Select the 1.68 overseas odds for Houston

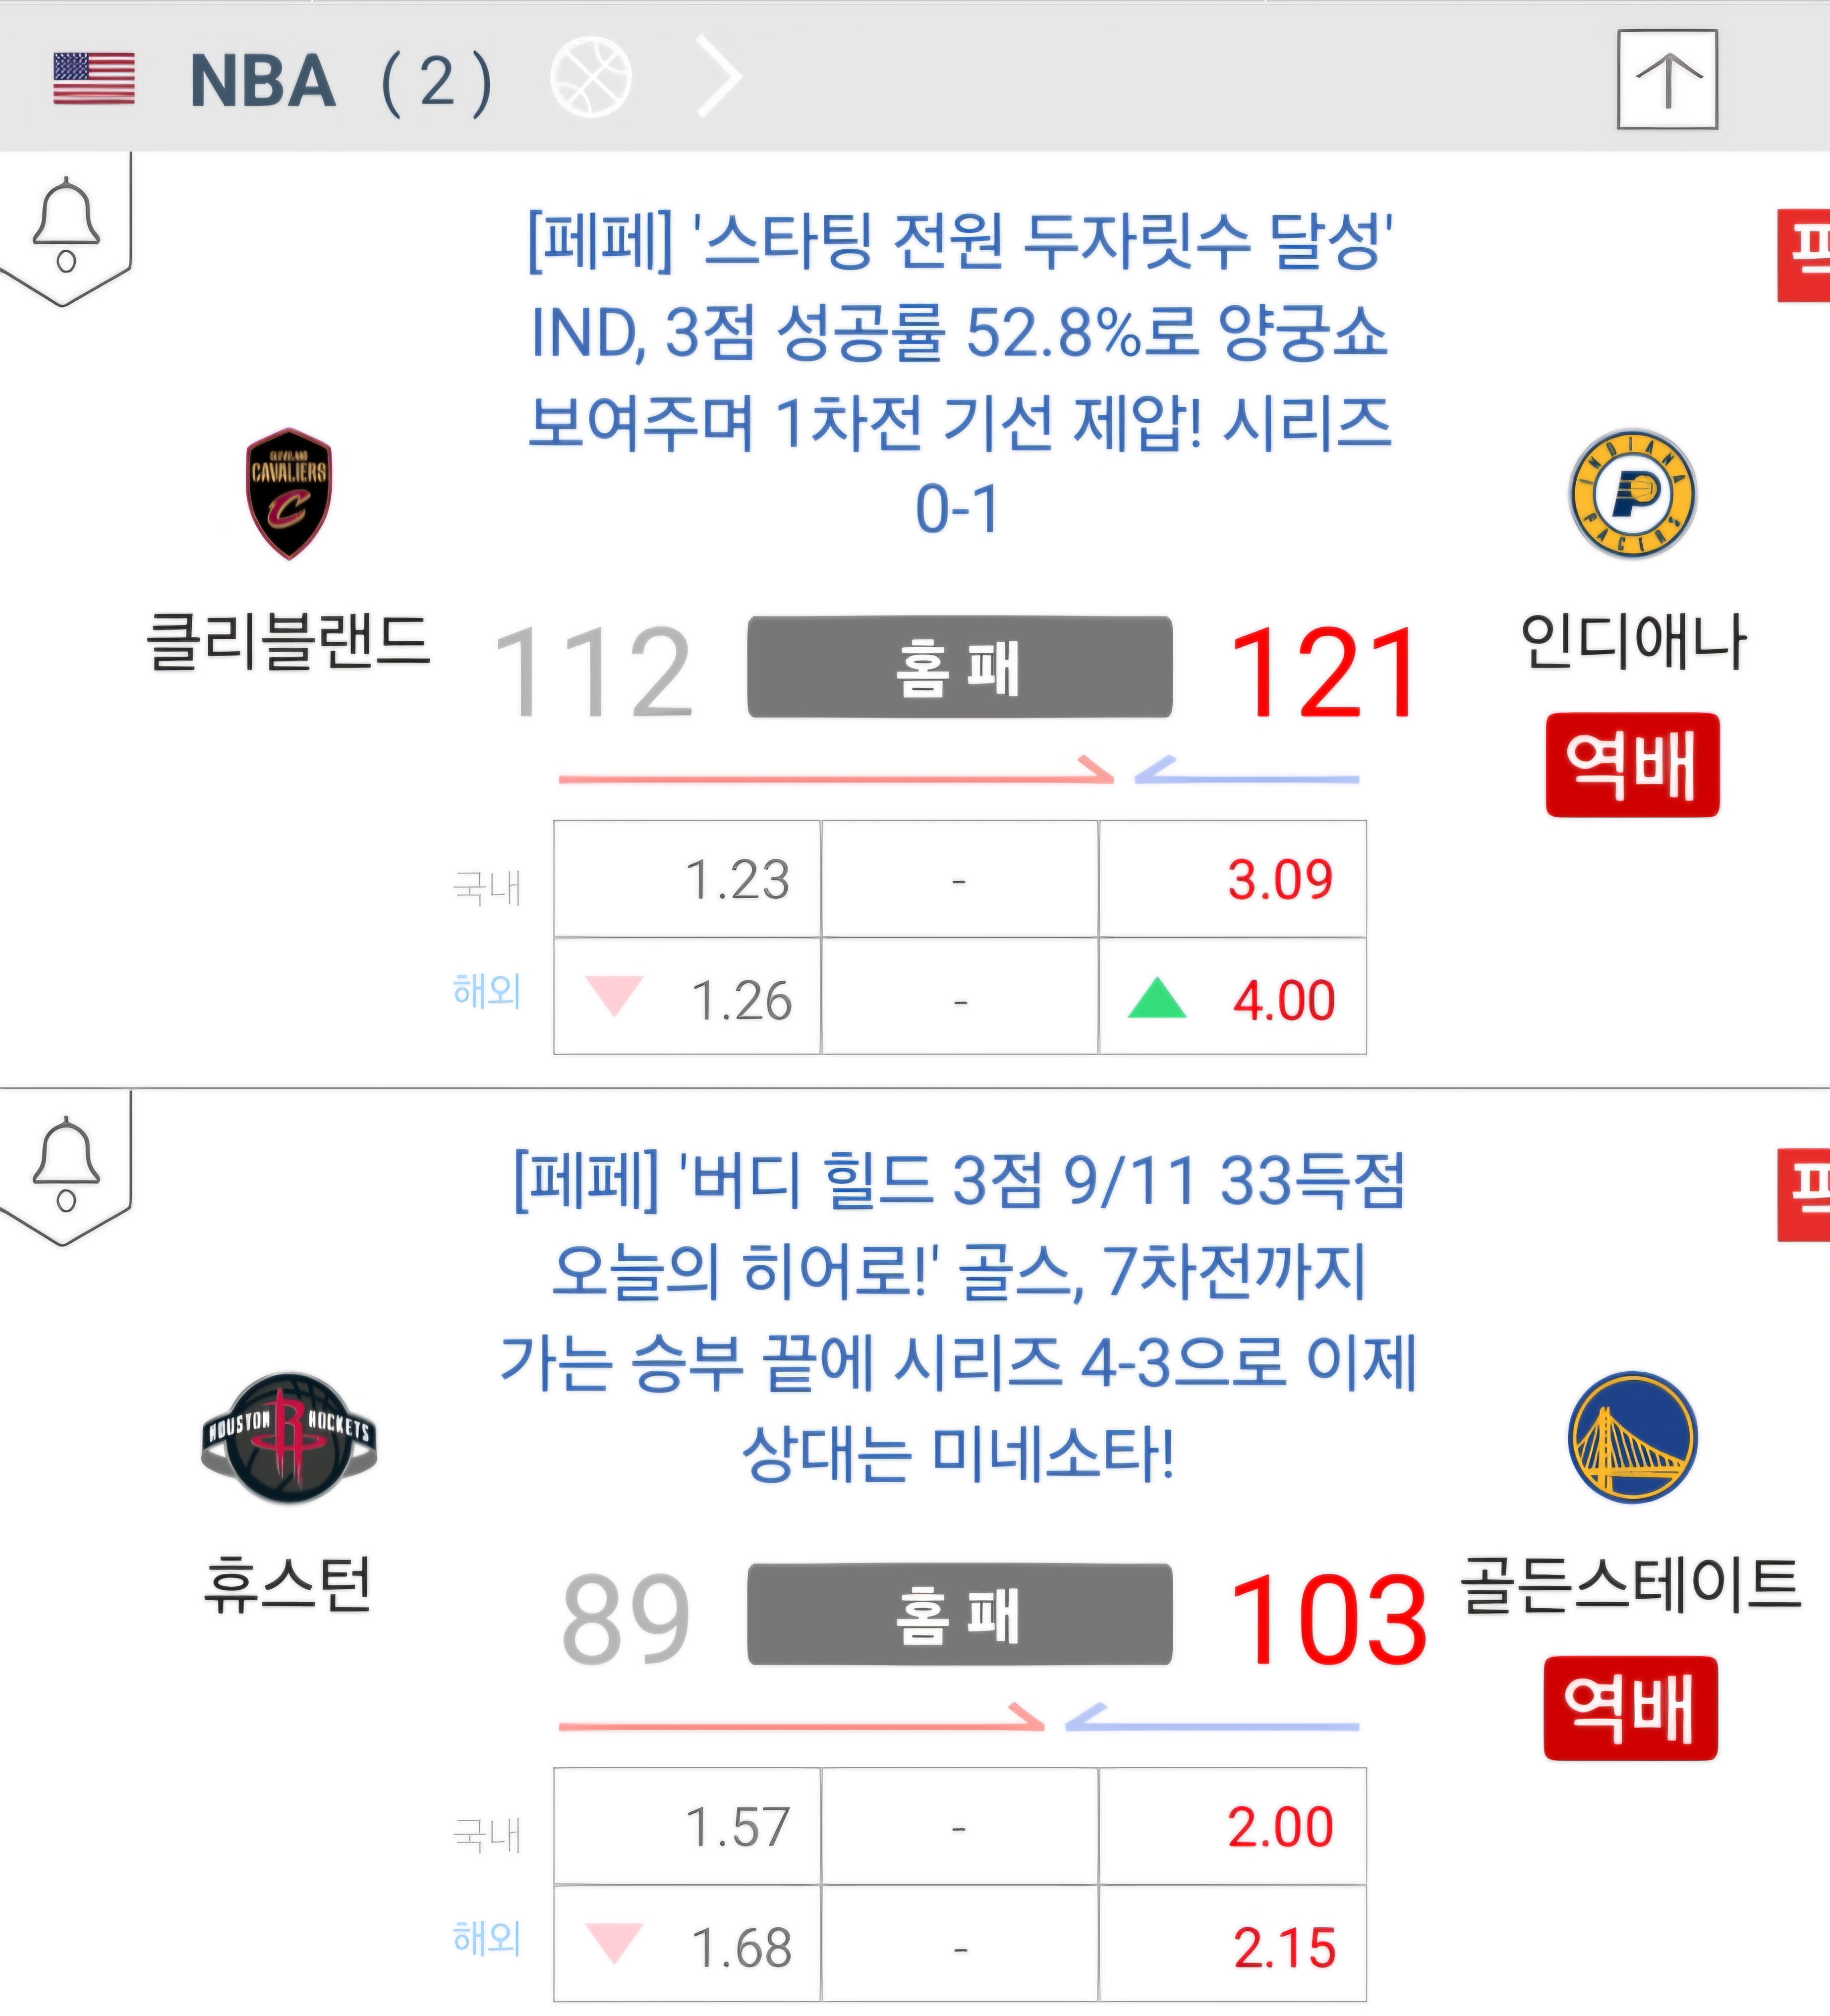point(687,1944)
